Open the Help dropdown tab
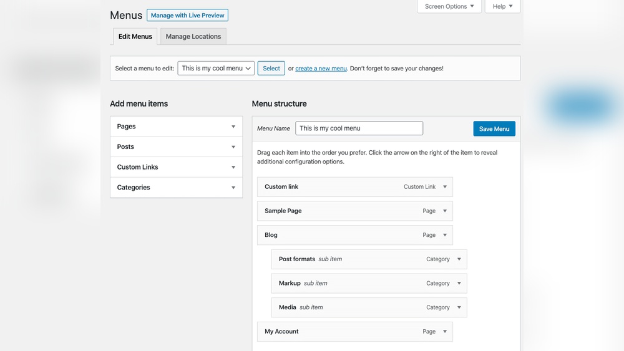 click(x=502, y=6)
